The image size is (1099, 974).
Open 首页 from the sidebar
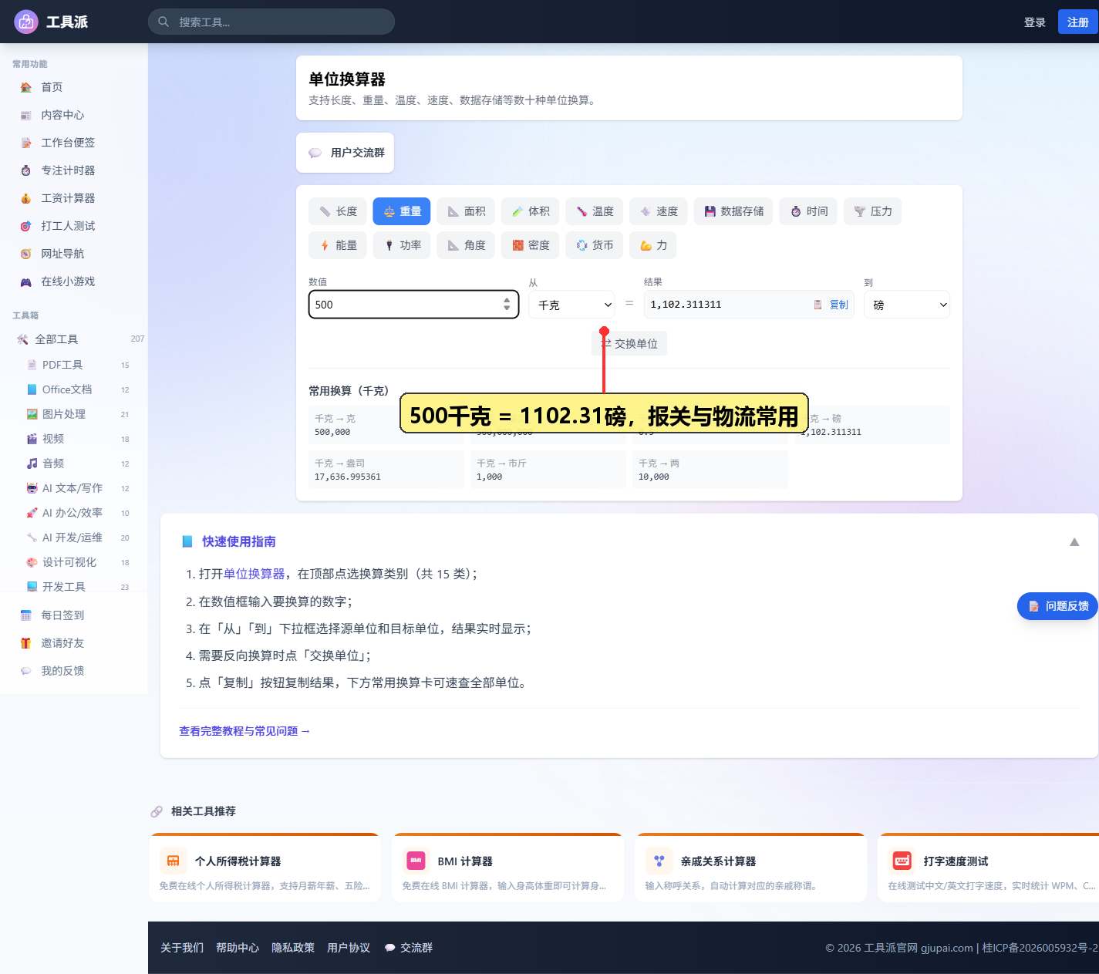click(74, 87)
